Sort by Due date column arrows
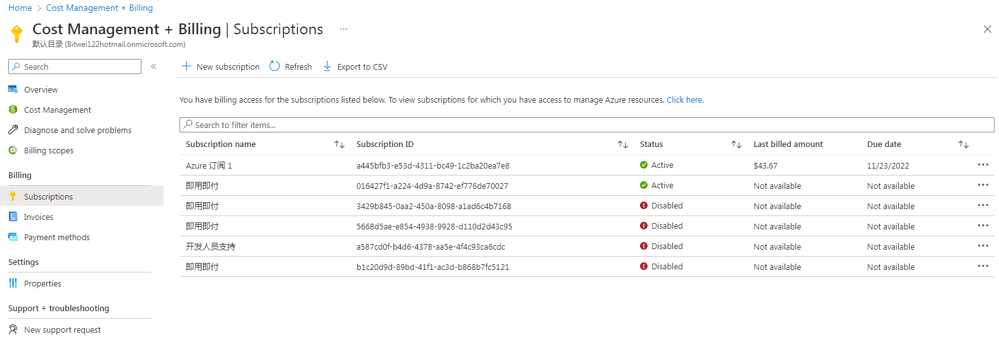 (963, 144)
